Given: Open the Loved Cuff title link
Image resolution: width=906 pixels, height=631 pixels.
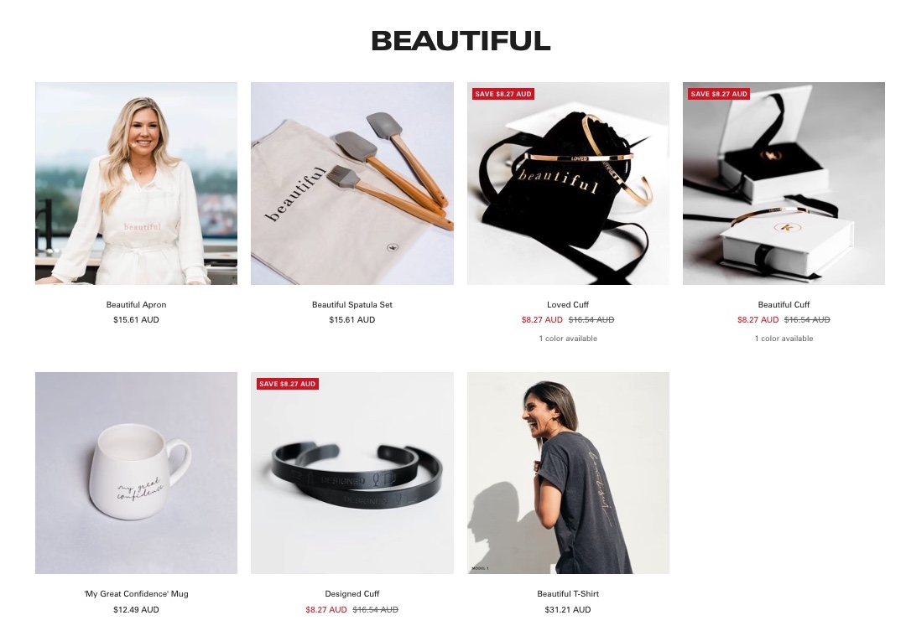Looking at the screenshot, I should tap(568, 305).
